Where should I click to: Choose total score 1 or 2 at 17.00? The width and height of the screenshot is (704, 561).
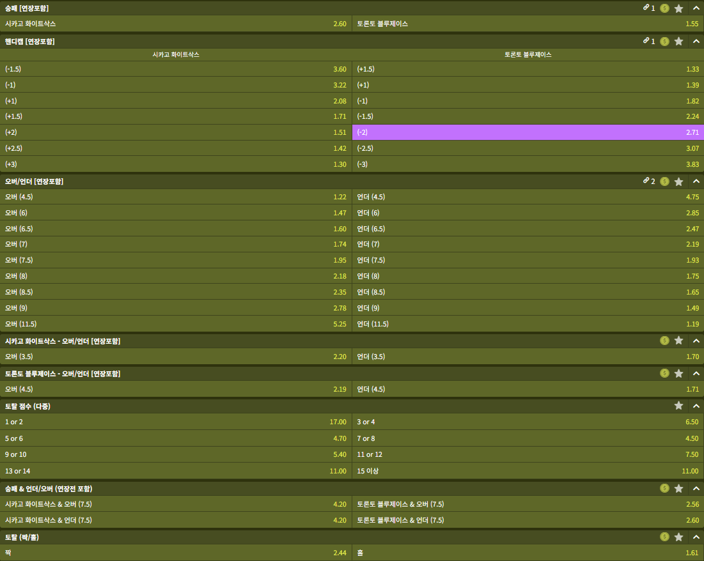[176, 422]
